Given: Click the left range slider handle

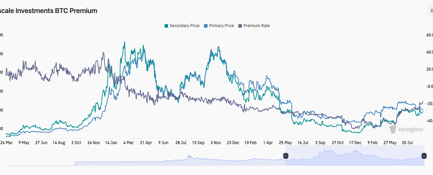Looking at the screenshot, I should (286, 156).
